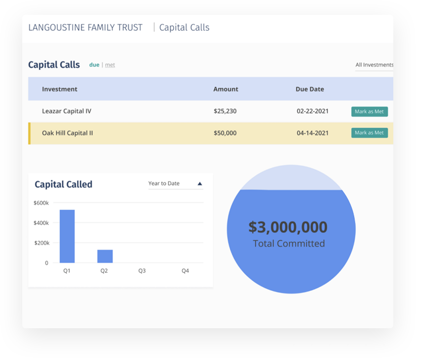Image resolution: width=421 pixels, height=358 pixels.
Task: Open the Year to Date dropdown
Action: pyautogui.click(x=176, y=183)
